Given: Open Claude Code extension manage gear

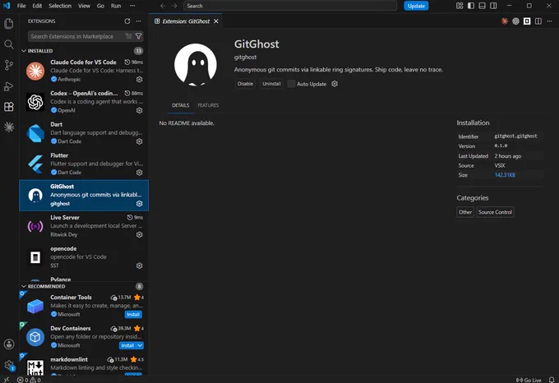Looking at the screenshot, I should coord(140,79).
